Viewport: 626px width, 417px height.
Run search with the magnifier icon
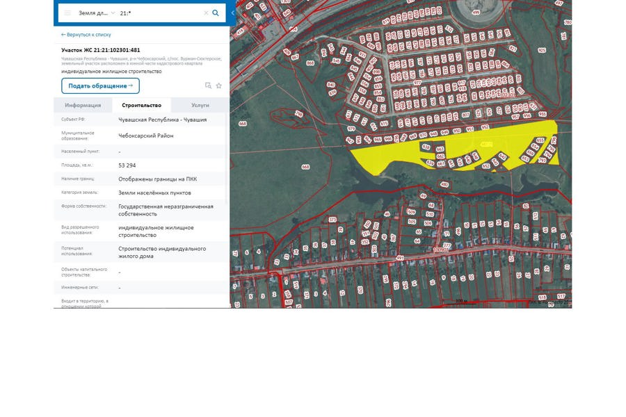(x=216, y=13)
